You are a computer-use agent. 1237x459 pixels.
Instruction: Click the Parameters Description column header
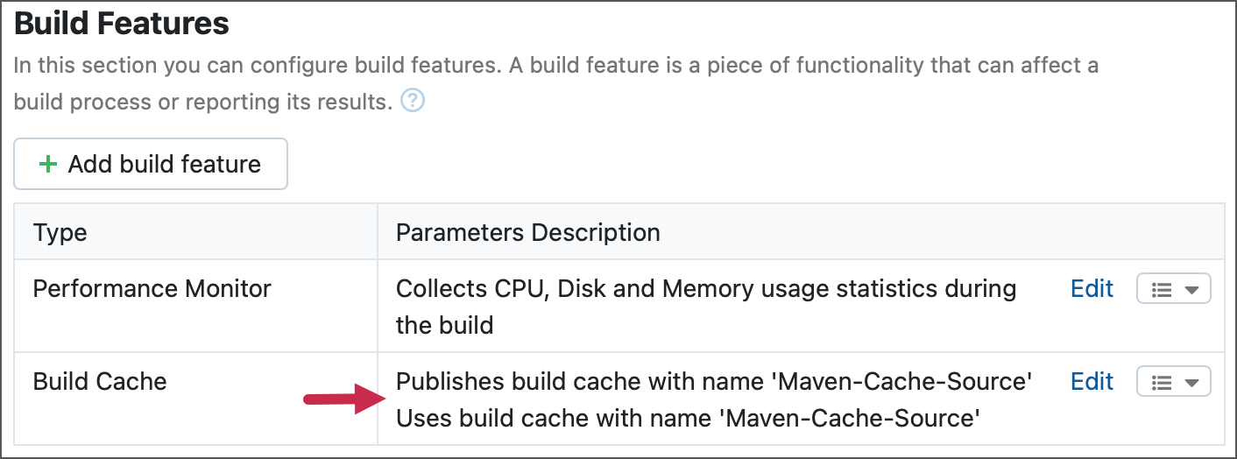point(527,233)
